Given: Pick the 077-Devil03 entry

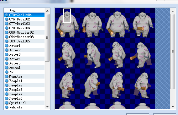Looking at the screenshot, I should pos(24,24).
